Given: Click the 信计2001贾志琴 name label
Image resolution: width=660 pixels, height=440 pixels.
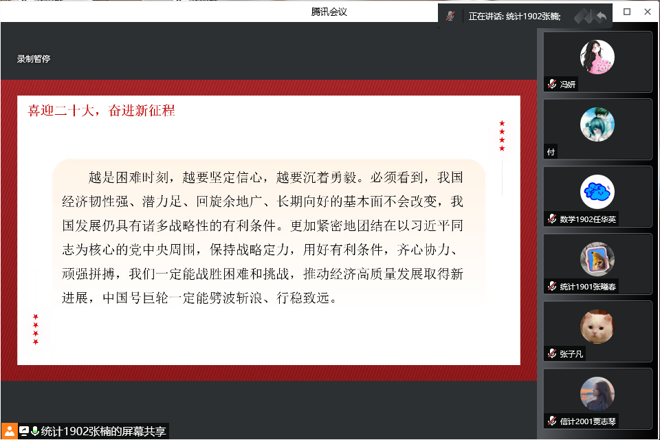Looking at the screenshot, I should coord(588,421).
